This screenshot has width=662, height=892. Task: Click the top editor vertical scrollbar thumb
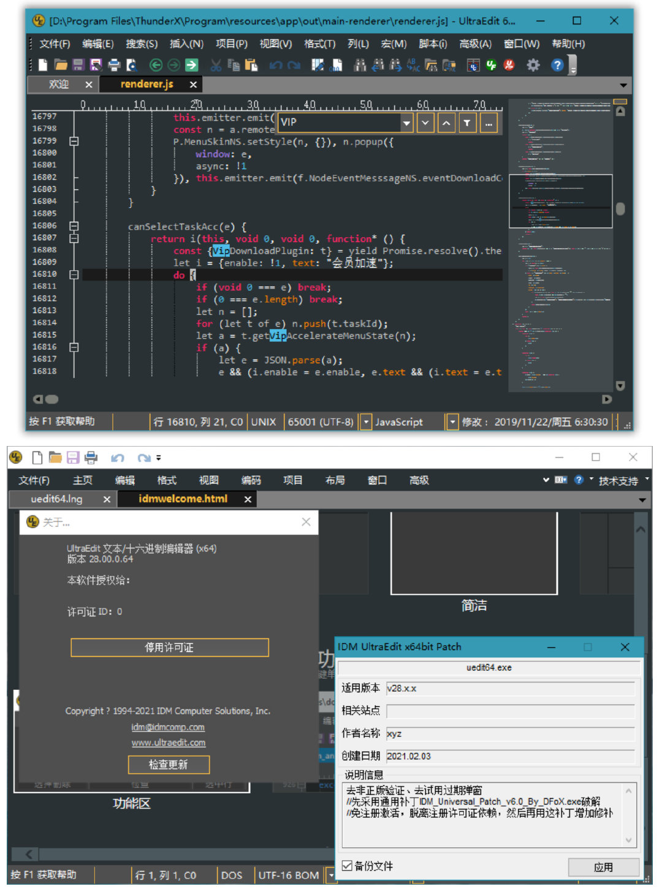coord(620,209)
